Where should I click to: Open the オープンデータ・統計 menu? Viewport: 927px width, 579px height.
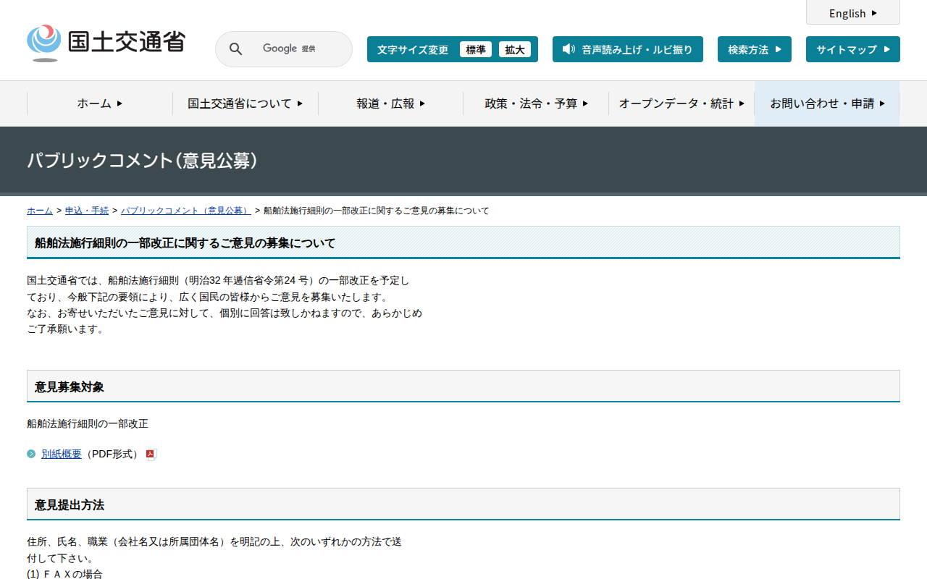pos(681,103)
